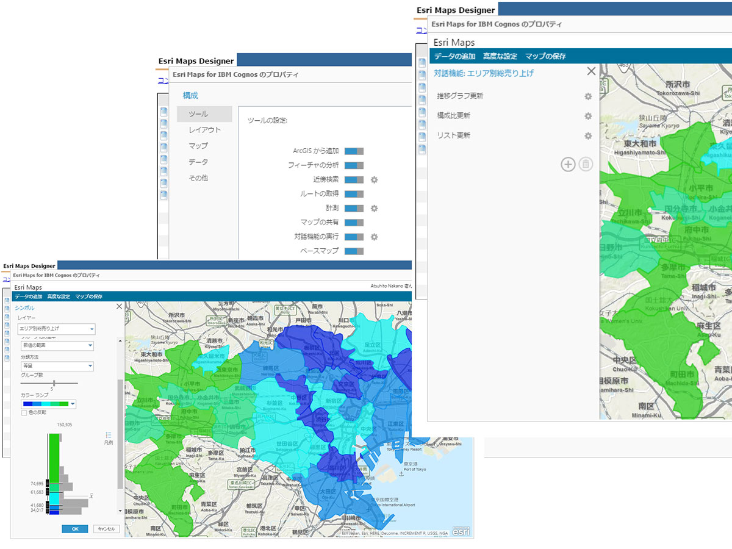Click the 41,680 class break handle
732x549 pixels.
pyautogui.click(x=48, y=506)
